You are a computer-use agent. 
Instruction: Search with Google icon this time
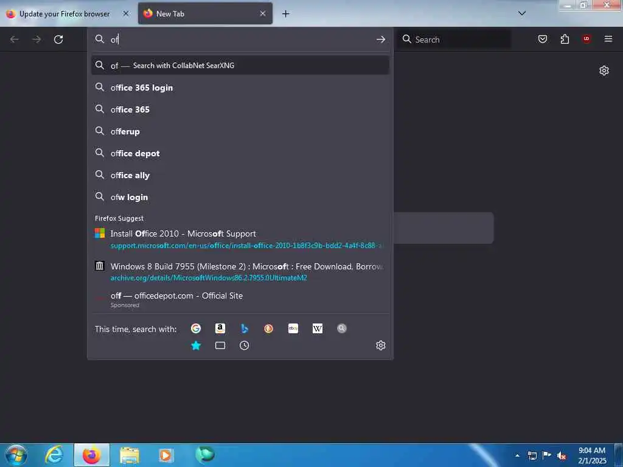coord(195,328)
